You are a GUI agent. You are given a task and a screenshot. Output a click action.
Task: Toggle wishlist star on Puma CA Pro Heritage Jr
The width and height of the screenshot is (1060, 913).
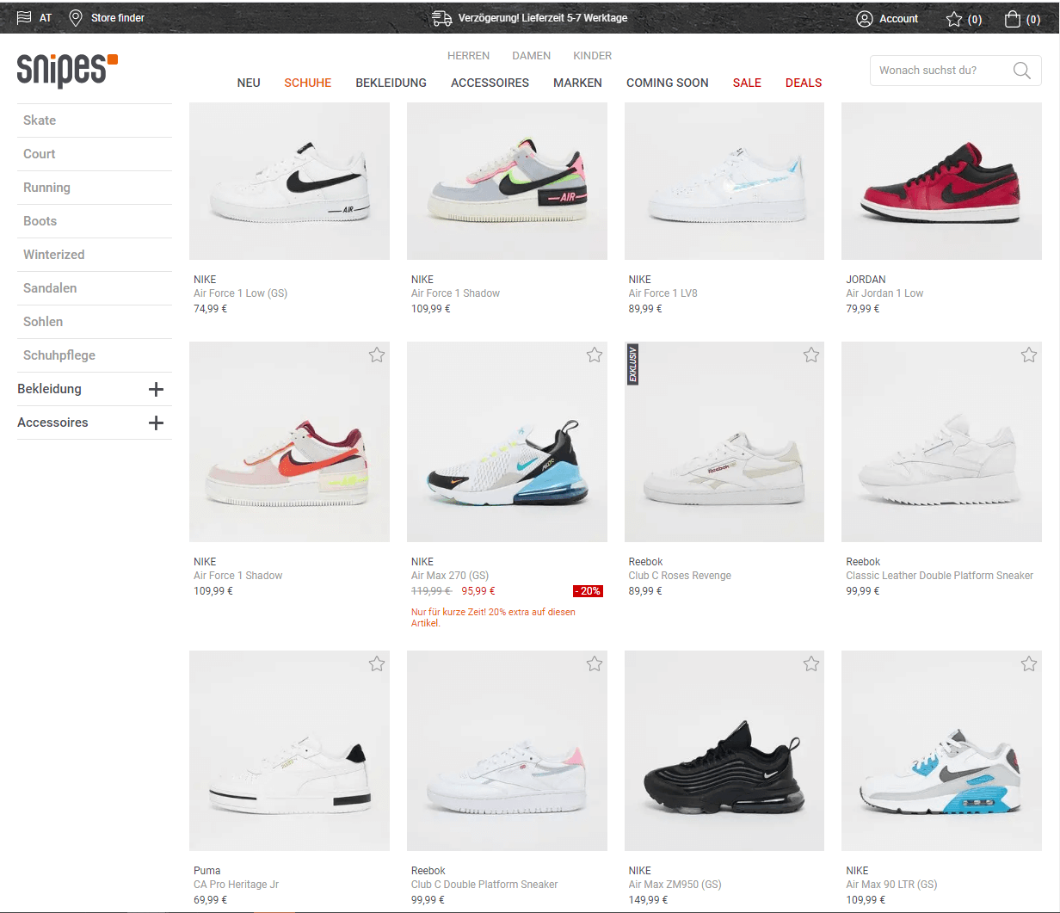tap(377, 663)
